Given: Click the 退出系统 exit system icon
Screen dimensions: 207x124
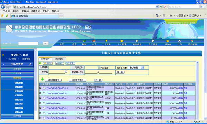Looking at the screenshot, I should click(x=192, y=41).
